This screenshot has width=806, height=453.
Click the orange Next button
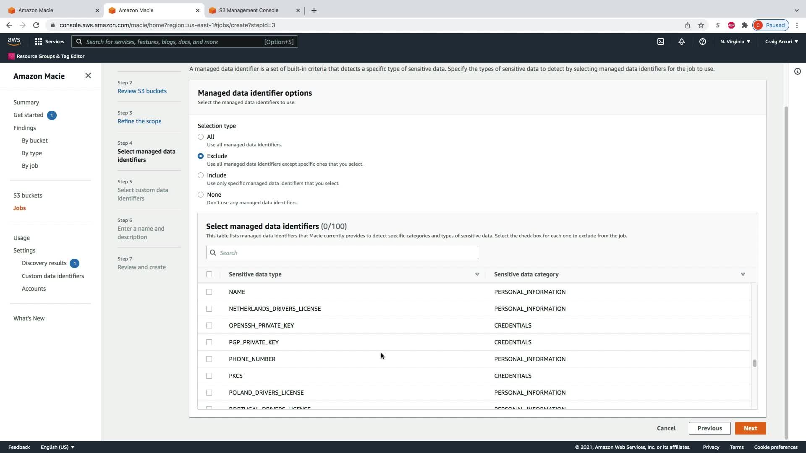point(750,428)
